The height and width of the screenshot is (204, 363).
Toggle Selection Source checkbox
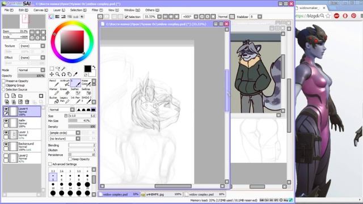pyautogui.click(x=4, y=90)
